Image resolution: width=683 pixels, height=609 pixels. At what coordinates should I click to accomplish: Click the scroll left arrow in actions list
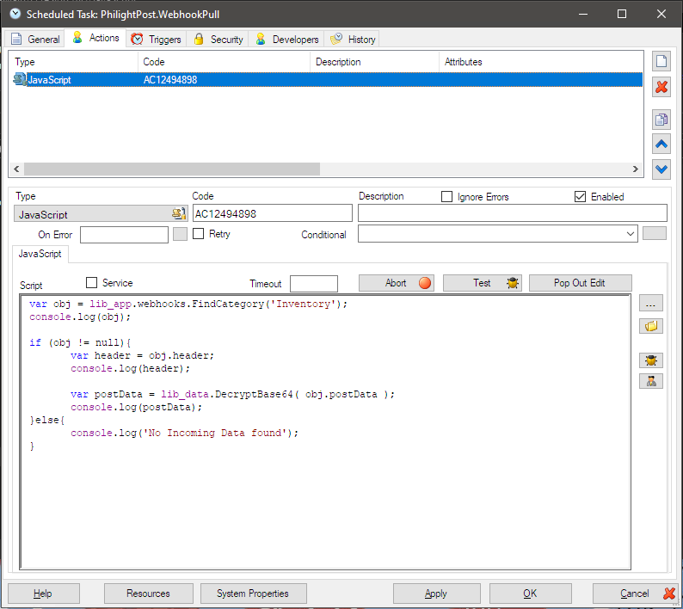pyautogui.click(x=16, y=169)
